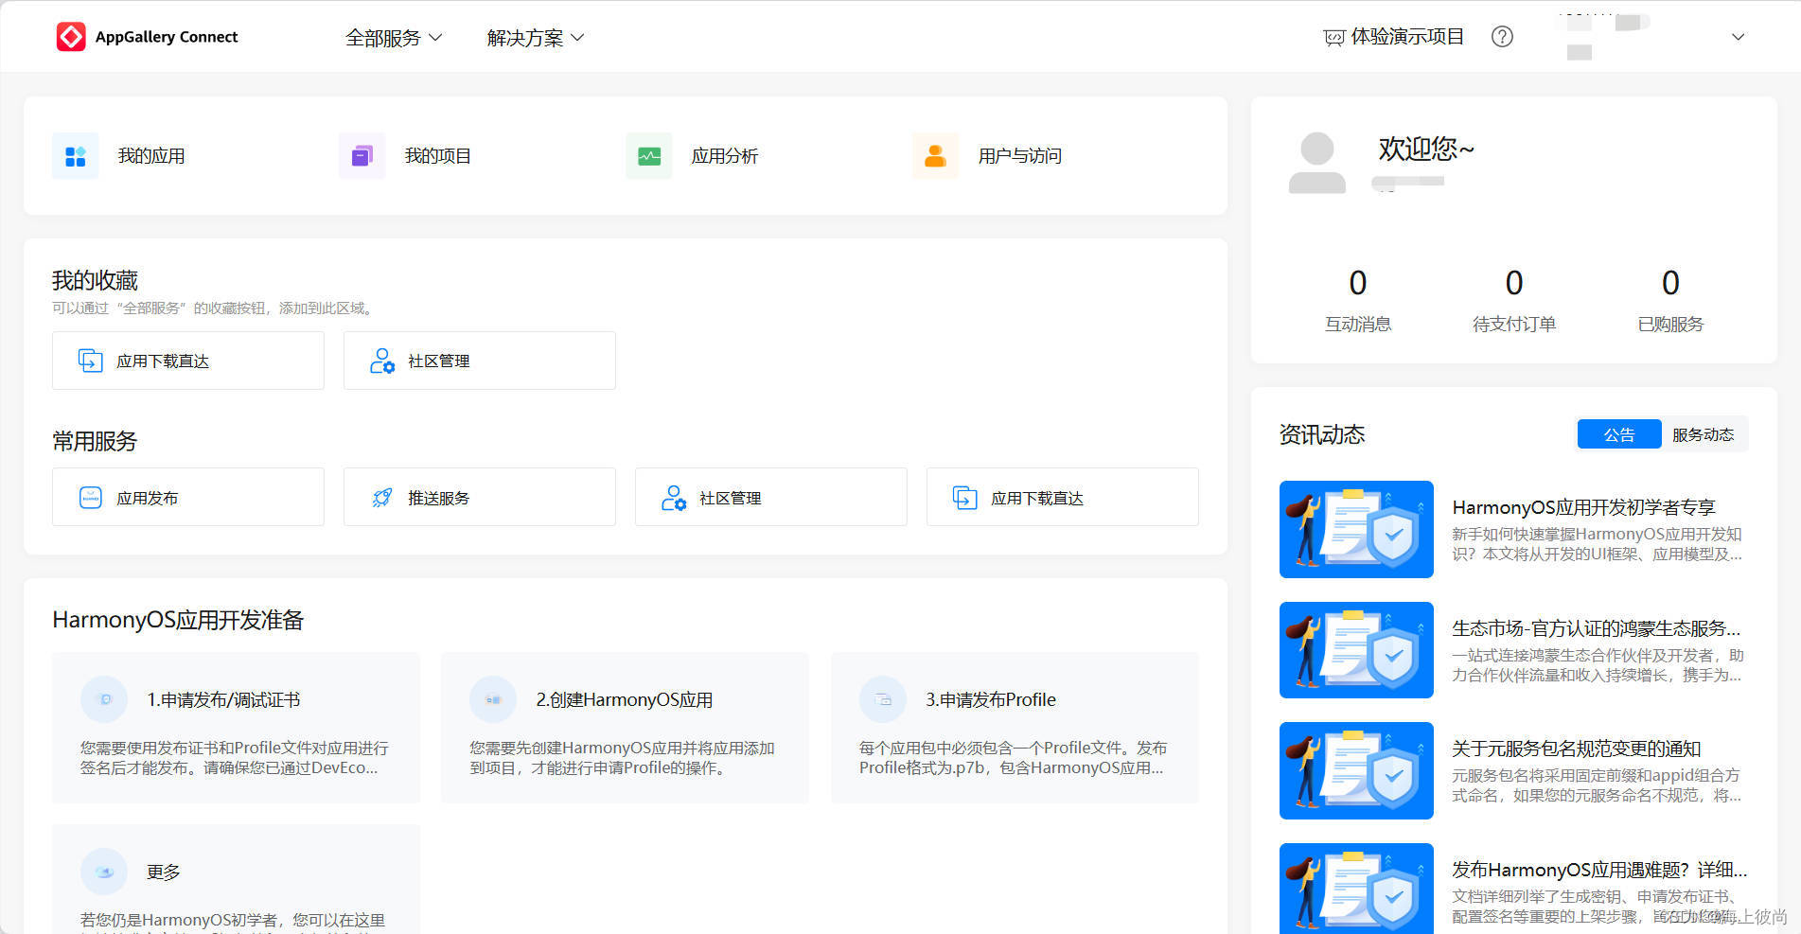Open step 1.申请发布/调试证书 card title
This screenshot has height=934, width=1801.
coord(223,699)
